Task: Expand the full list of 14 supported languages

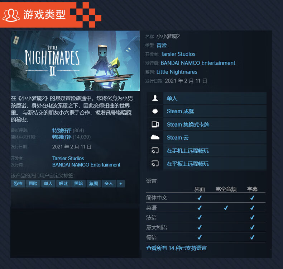Action: point(176,248)
